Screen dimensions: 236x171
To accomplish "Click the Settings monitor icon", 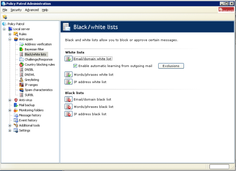I will coord(16,131).
